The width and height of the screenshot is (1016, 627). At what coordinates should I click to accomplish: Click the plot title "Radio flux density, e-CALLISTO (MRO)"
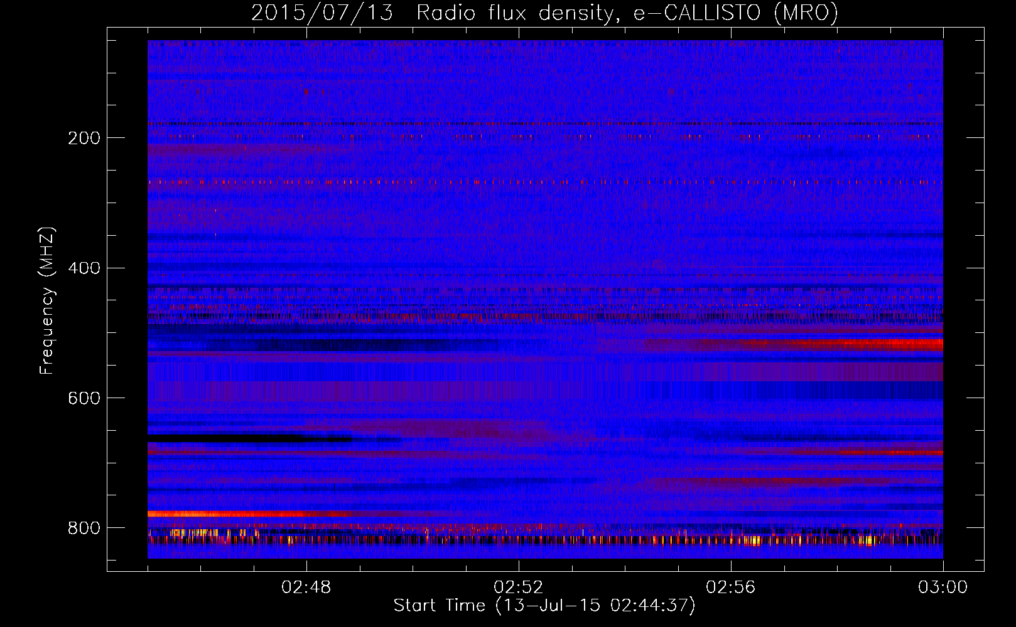click(x=627, y=13)
